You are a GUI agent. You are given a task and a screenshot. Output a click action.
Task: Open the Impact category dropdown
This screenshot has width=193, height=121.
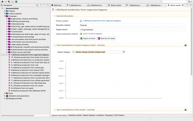point(124,52)
